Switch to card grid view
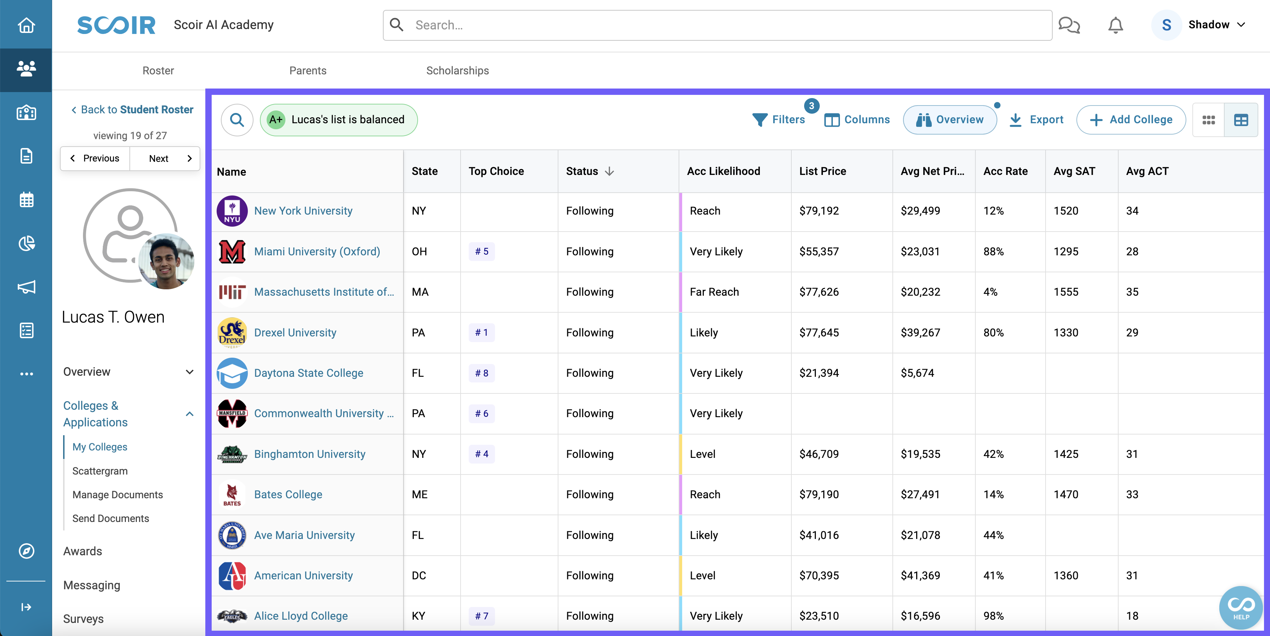 [1208, 120]
